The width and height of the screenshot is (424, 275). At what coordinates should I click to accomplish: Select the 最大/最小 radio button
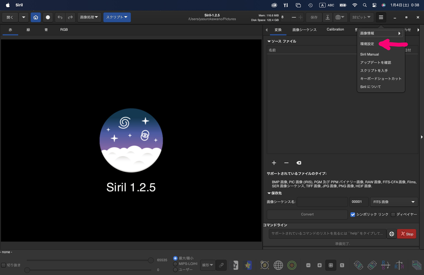pos(176,258)
